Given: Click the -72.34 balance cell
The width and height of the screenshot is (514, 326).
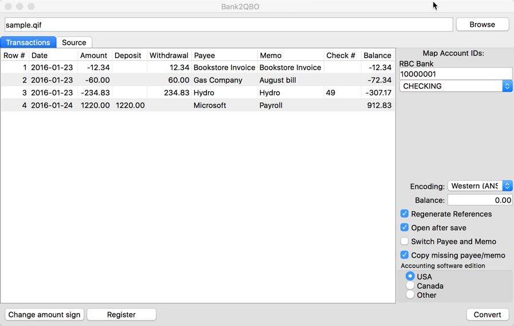Looking at the screenshot, I should [377, 80].
